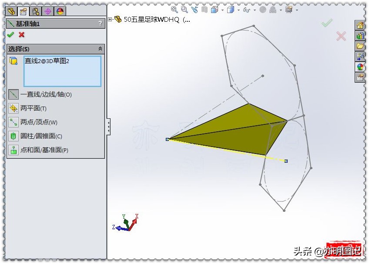Click the Zoom to Fit icon
The image size is (369, 264).
[173, 9]
